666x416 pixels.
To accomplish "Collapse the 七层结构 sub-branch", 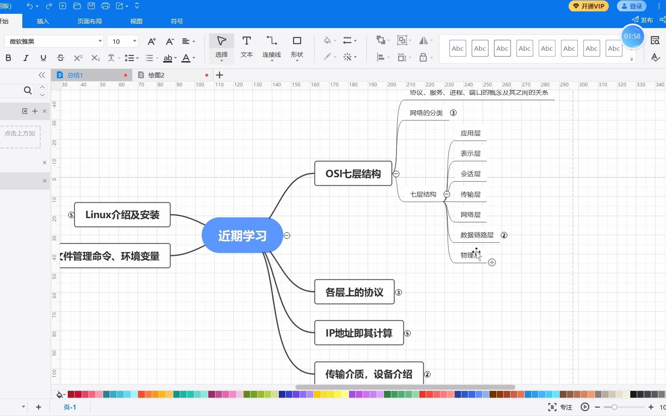I will click(446, 195).
